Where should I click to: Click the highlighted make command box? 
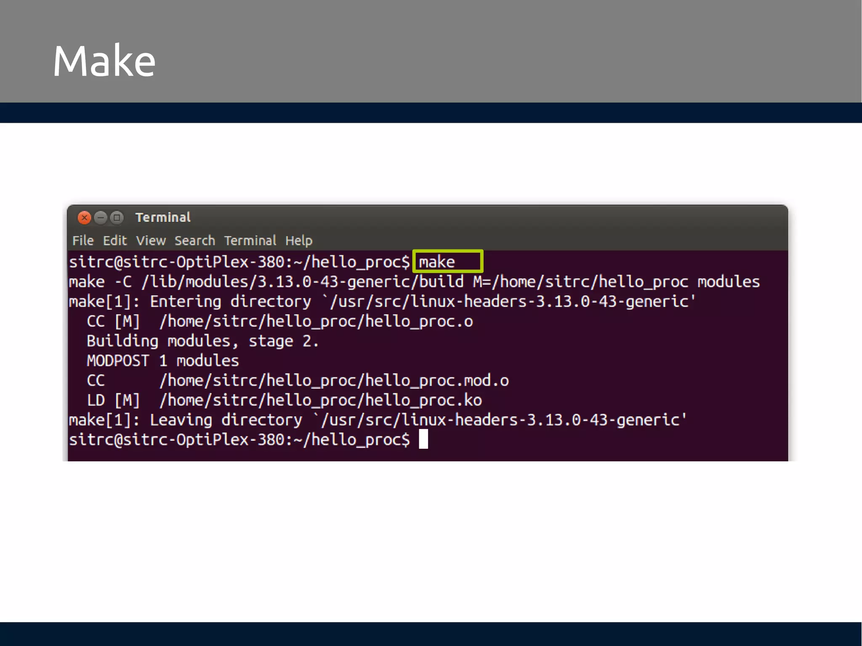447,262
